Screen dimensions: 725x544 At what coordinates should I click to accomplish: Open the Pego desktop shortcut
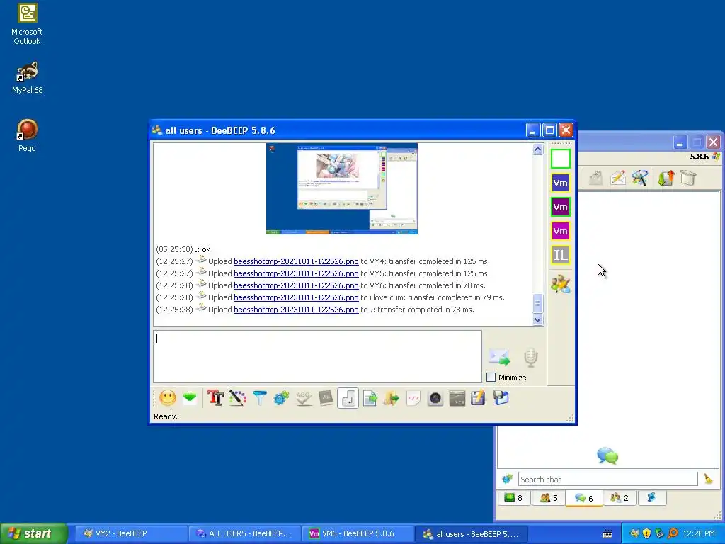tap(27, 135)
